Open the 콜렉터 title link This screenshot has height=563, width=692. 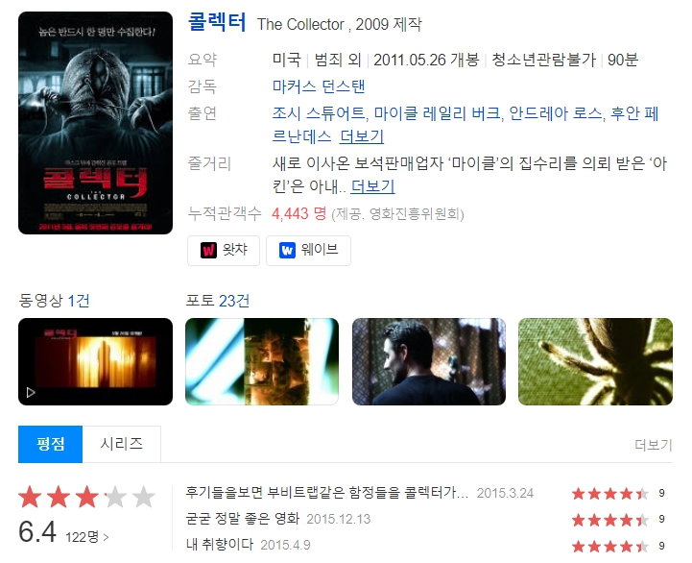(x=217, y=22)
